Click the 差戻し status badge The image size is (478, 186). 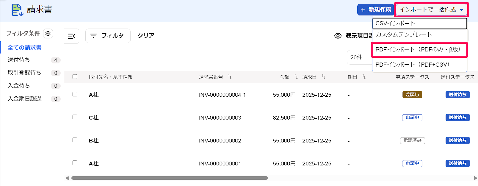point(412,95)
